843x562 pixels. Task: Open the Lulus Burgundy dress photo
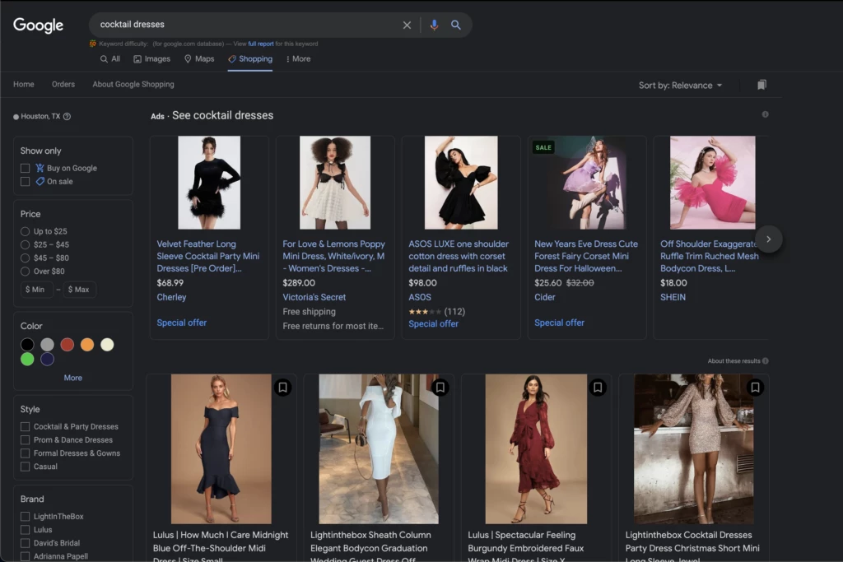536,449
